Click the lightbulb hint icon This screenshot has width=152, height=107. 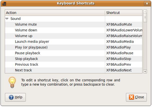point(12,82)
